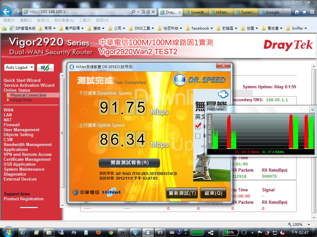
Task: Click the IPv6 logo button
Action: tap(46, 68)
